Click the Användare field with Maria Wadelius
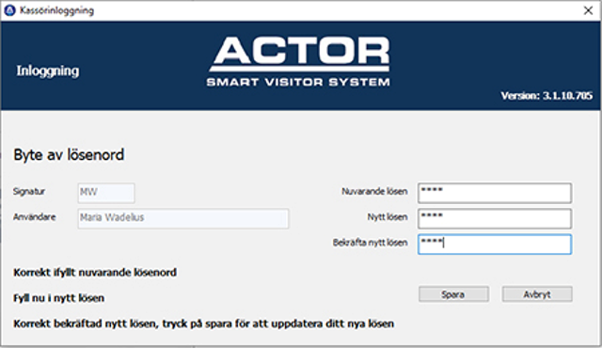The width and height of the screenshot is (602, 348). (183, 218)
